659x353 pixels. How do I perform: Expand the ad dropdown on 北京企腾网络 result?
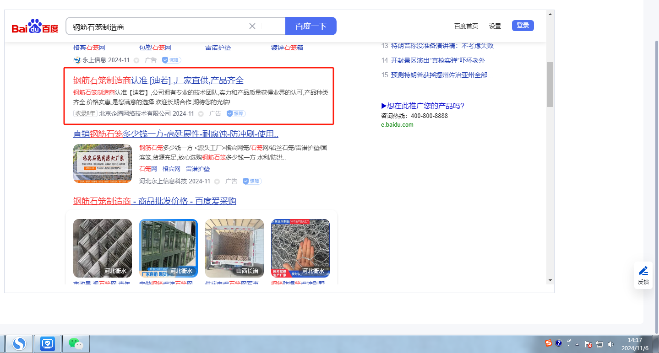201,114
